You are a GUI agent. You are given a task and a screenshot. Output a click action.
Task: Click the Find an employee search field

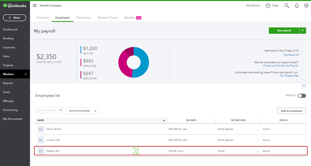tap(49, 110)
